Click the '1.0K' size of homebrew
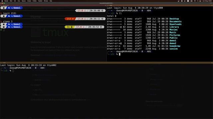This screenshot has width=213, height=119. coord(148,46)
